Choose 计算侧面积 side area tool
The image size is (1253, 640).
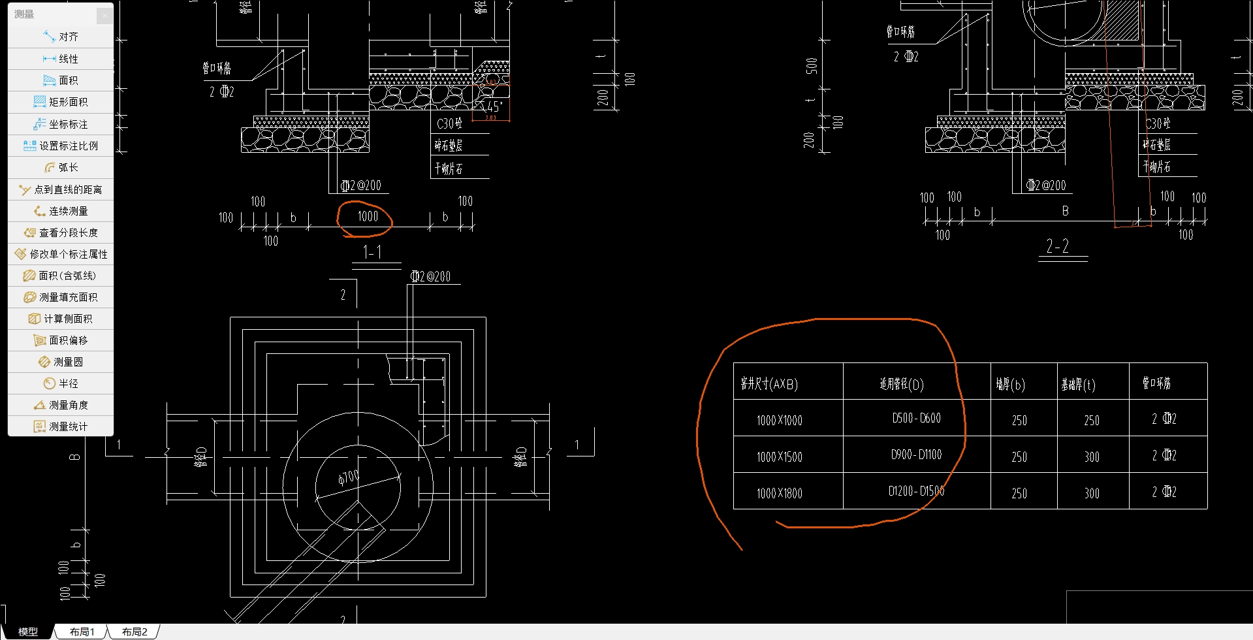click(x=61, y=319)
